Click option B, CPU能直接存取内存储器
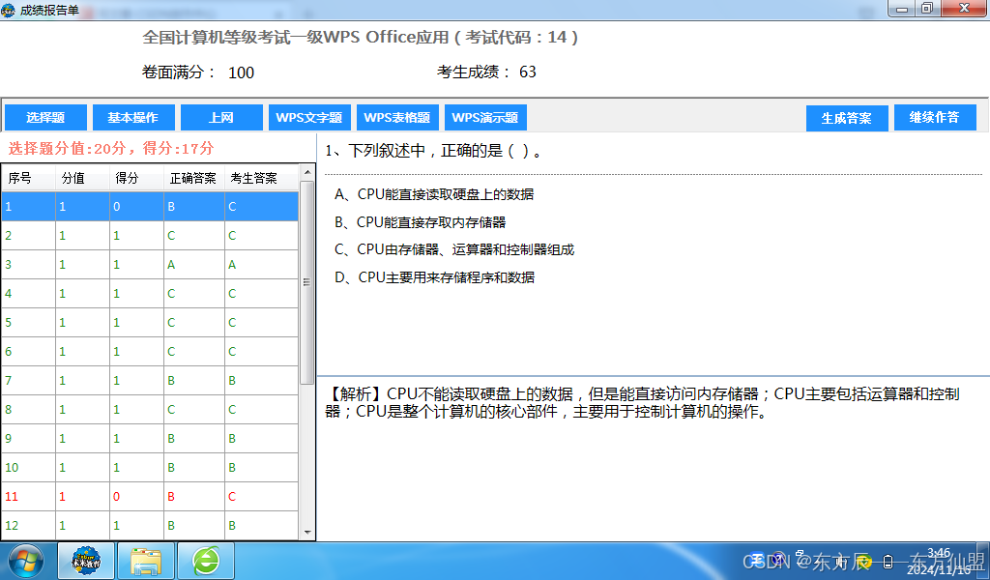 tap(421, 222)
